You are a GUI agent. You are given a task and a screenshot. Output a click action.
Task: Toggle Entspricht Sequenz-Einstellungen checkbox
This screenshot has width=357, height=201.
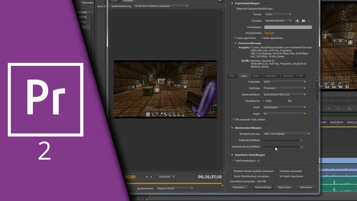(234, 9)
